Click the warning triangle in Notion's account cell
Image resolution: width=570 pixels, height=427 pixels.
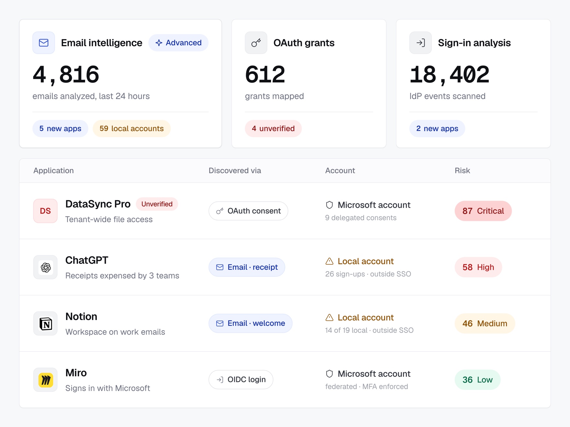point(329,317)
